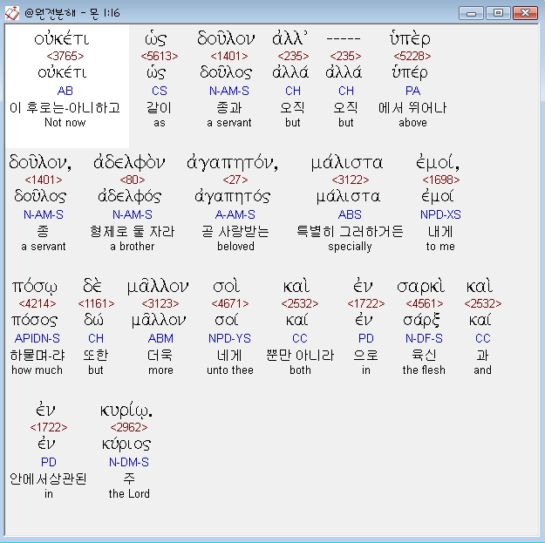Select Strong's number <4561>
The image size is (545, 543).
[425, 303]
